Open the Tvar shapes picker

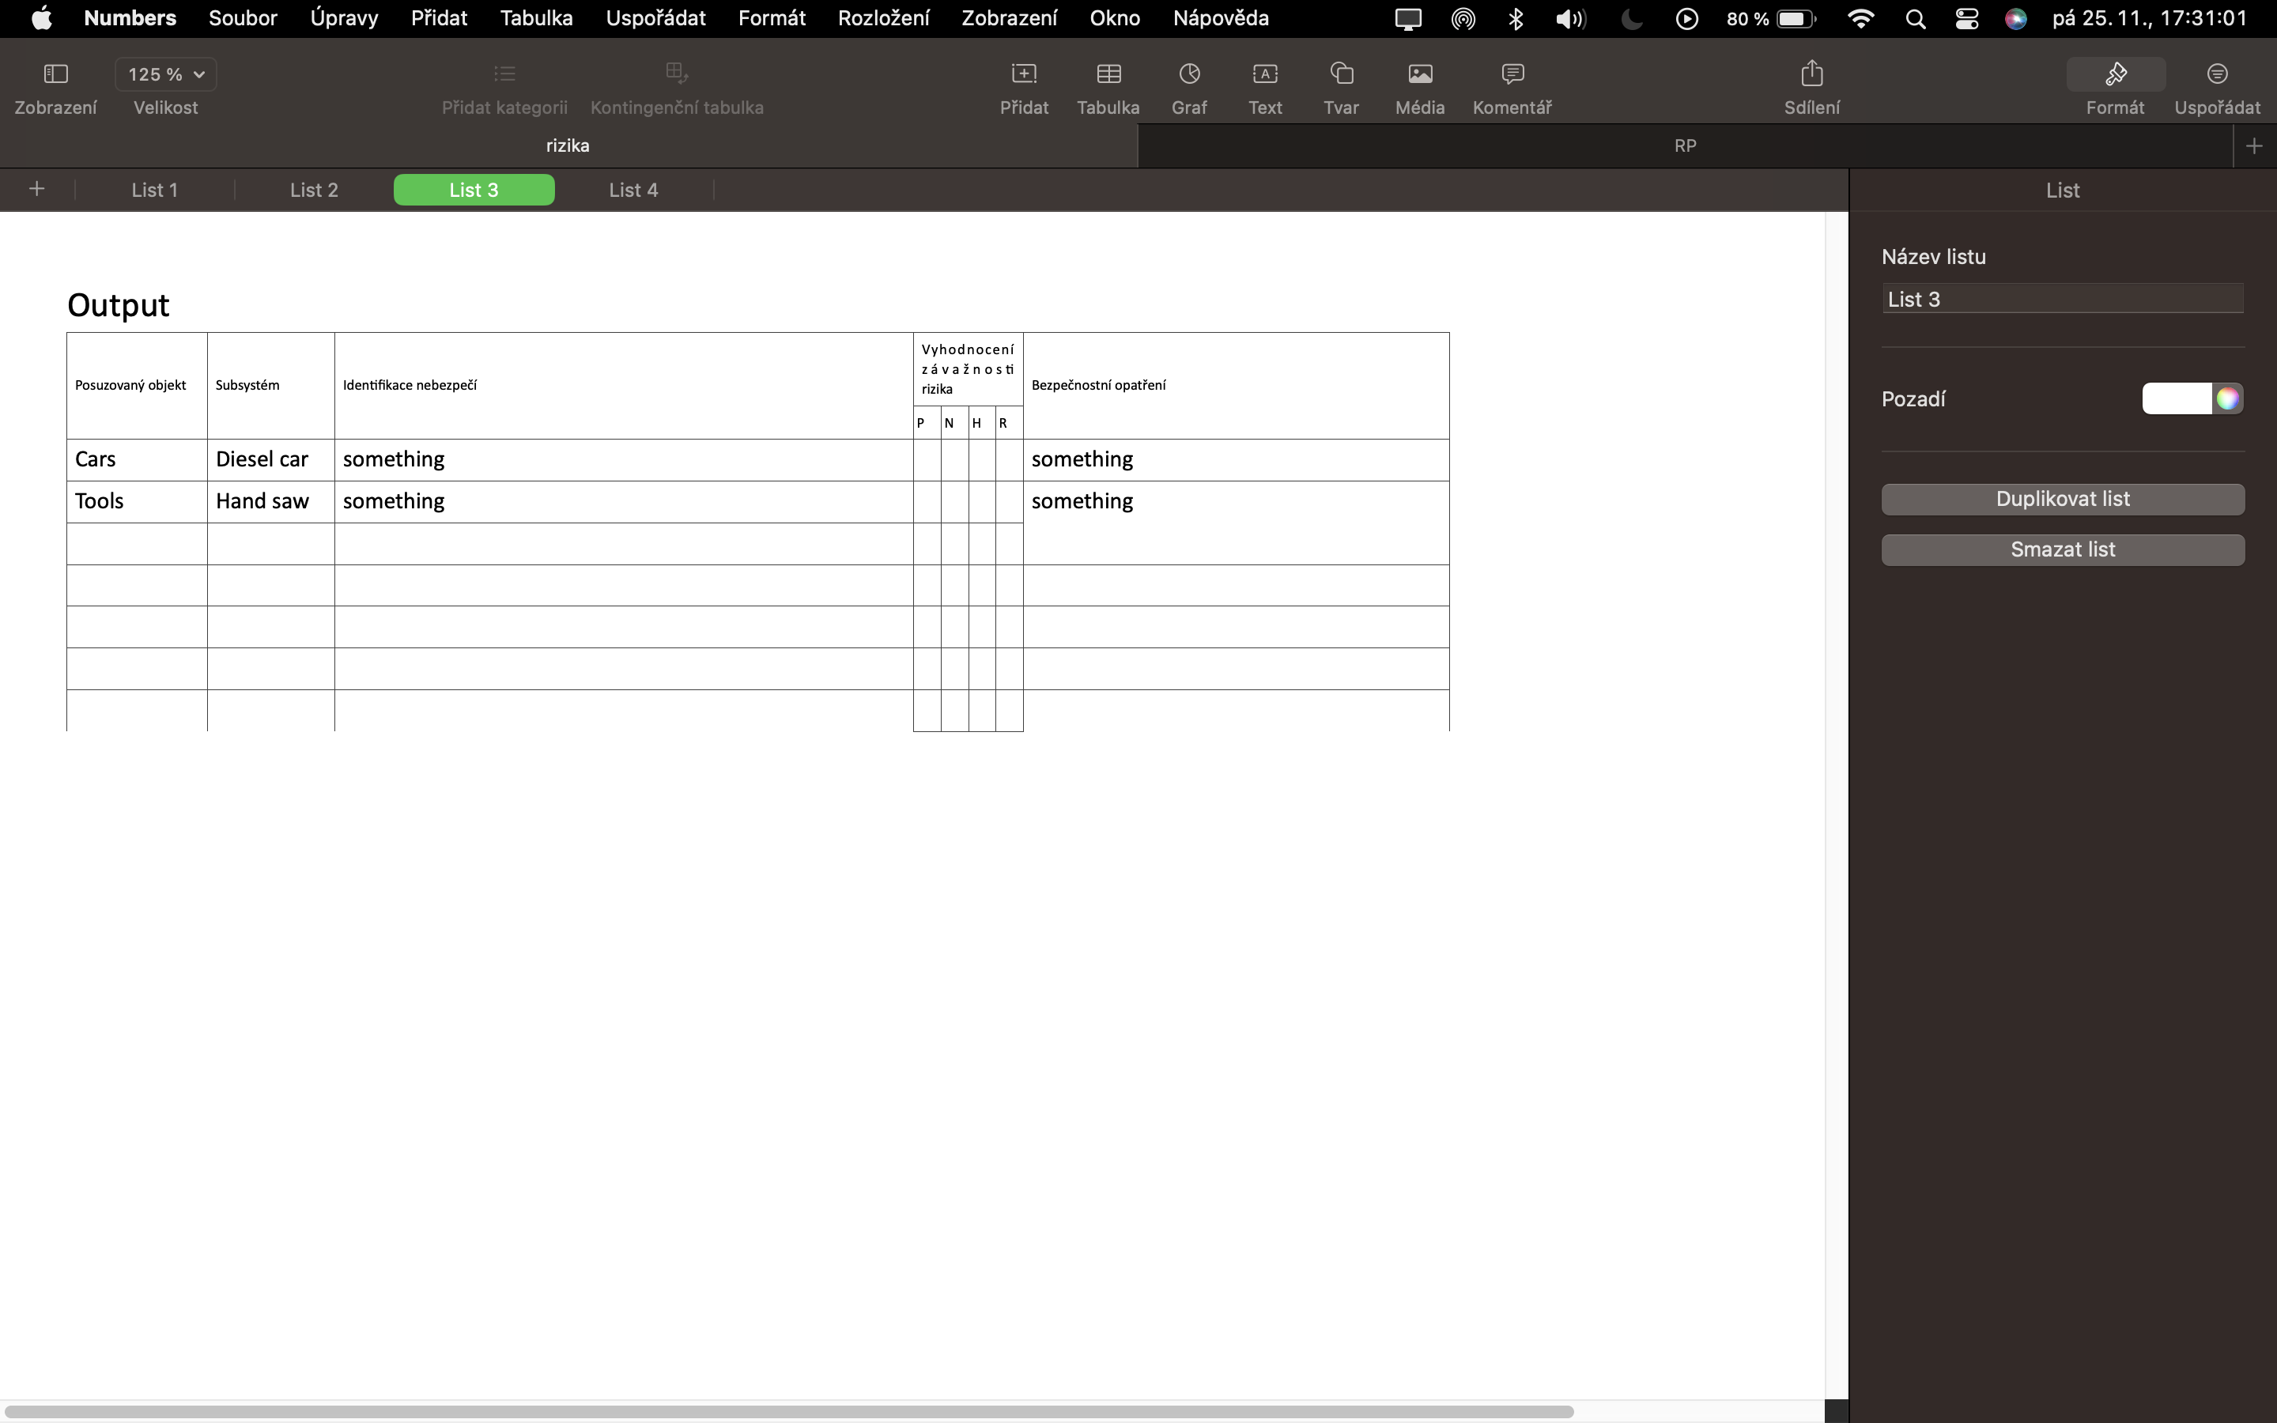click(1341, 74)
